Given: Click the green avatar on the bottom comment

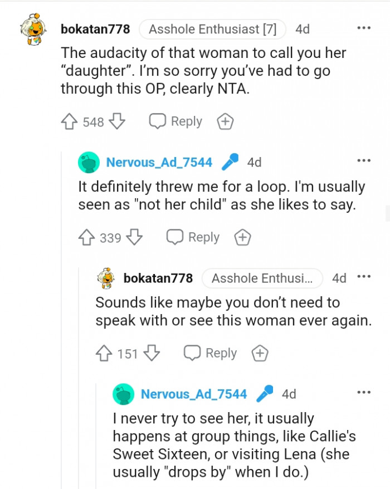Looking at the screenshot, I should point(123,394).
